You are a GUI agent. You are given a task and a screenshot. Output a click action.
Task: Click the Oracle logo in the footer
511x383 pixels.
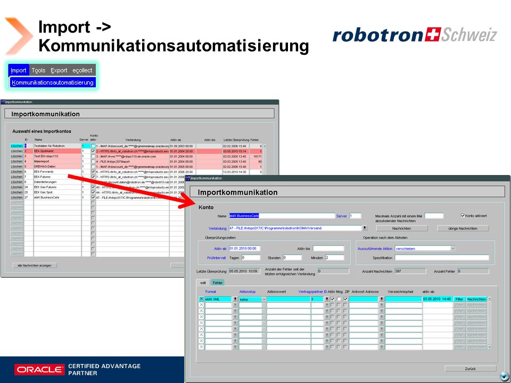[39, 370]
